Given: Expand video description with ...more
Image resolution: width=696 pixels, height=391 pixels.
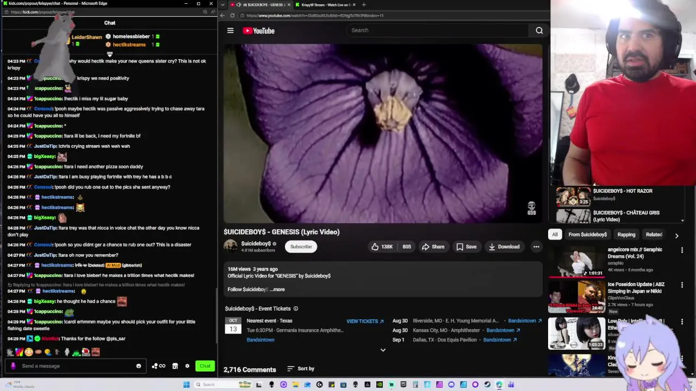Looking at the screenshot, I should click(x=277, y=289).
